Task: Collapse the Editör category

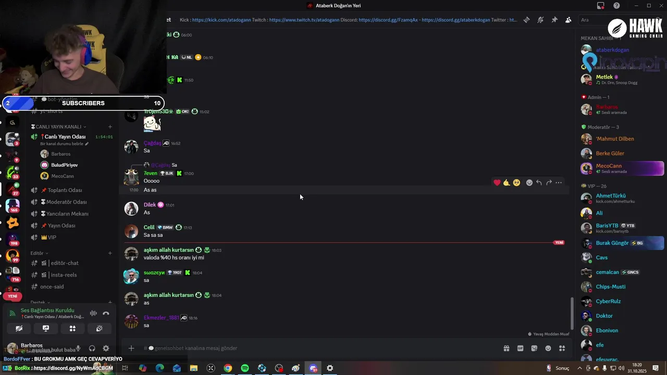Action: 39,253
